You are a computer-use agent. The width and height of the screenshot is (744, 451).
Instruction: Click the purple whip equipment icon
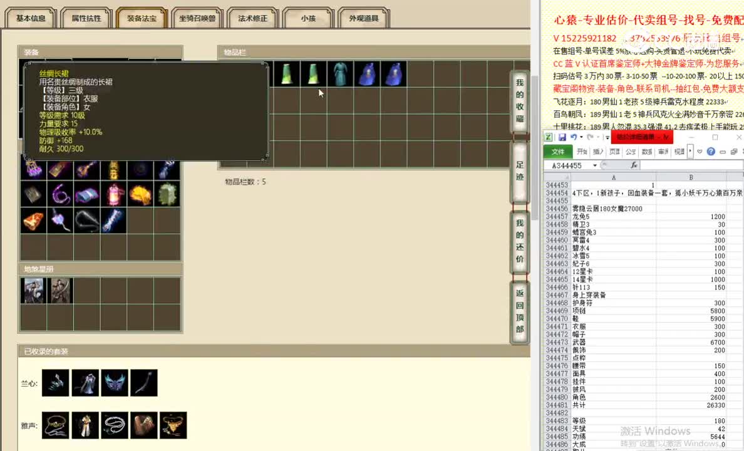(60, 195)
